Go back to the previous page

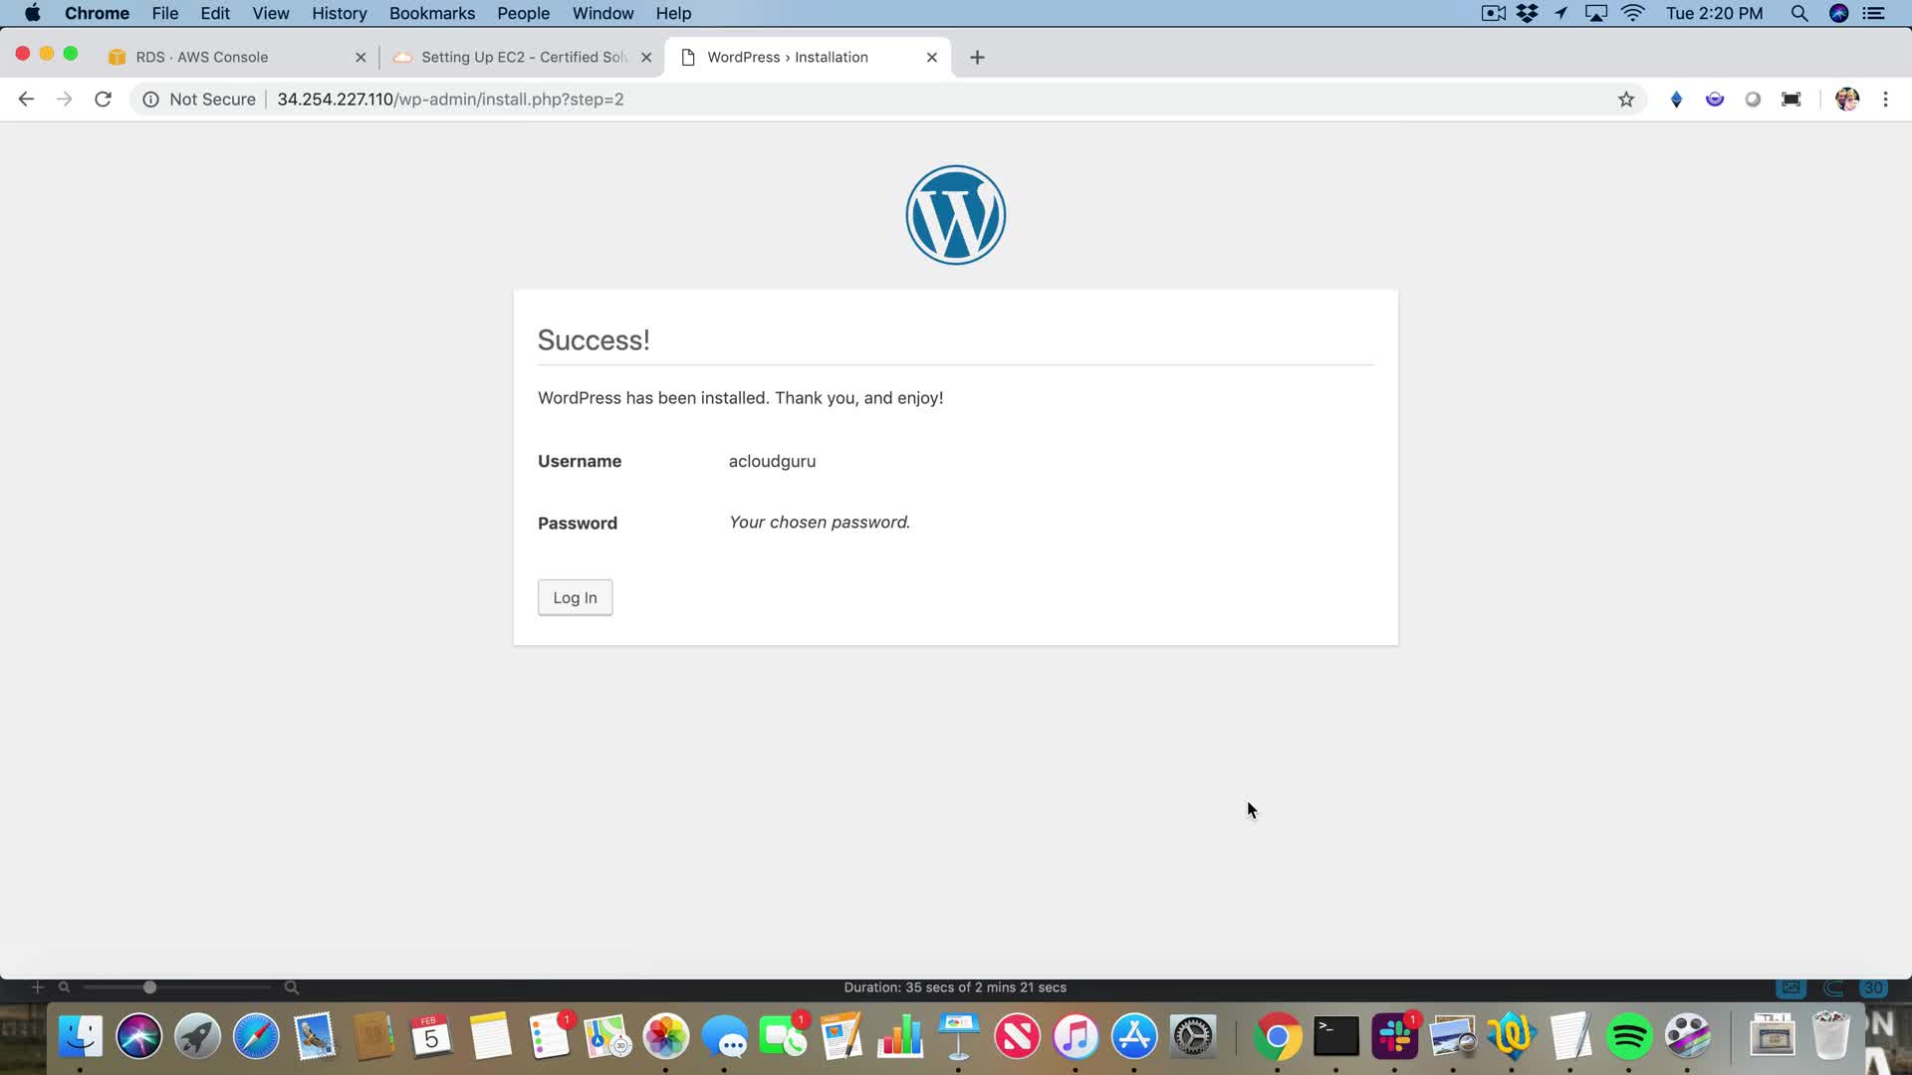pyautogui.click(x=26, y=100)
